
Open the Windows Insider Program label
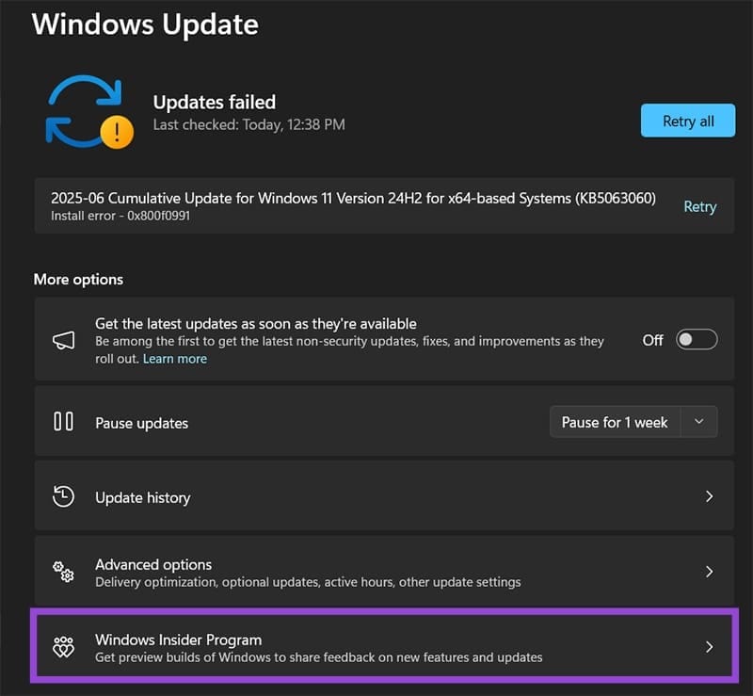tap(178, 639)
